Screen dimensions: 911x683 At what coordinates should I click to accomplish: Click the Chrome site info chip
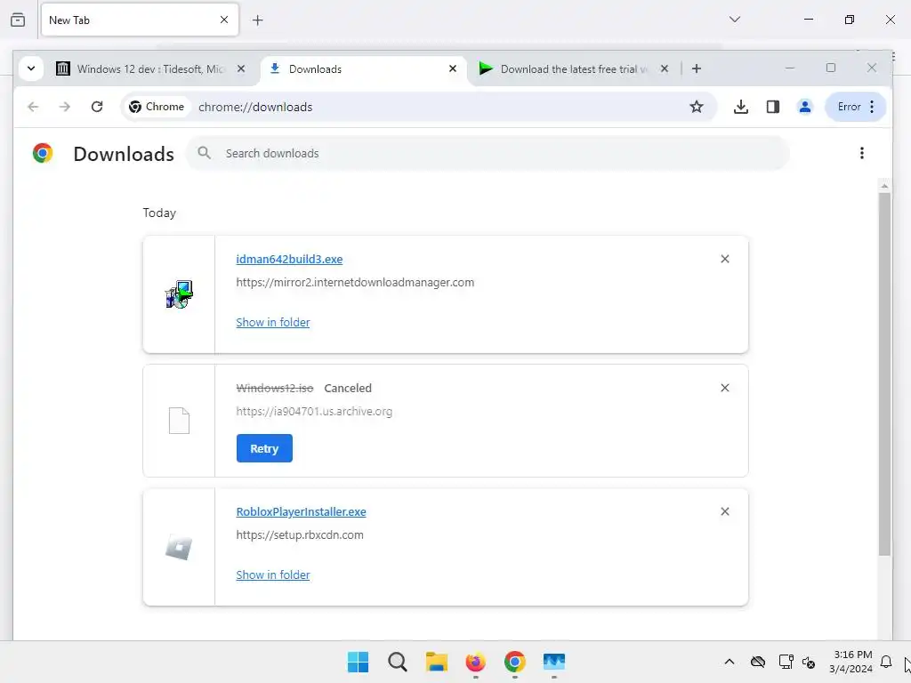click(x=157, y=107)
